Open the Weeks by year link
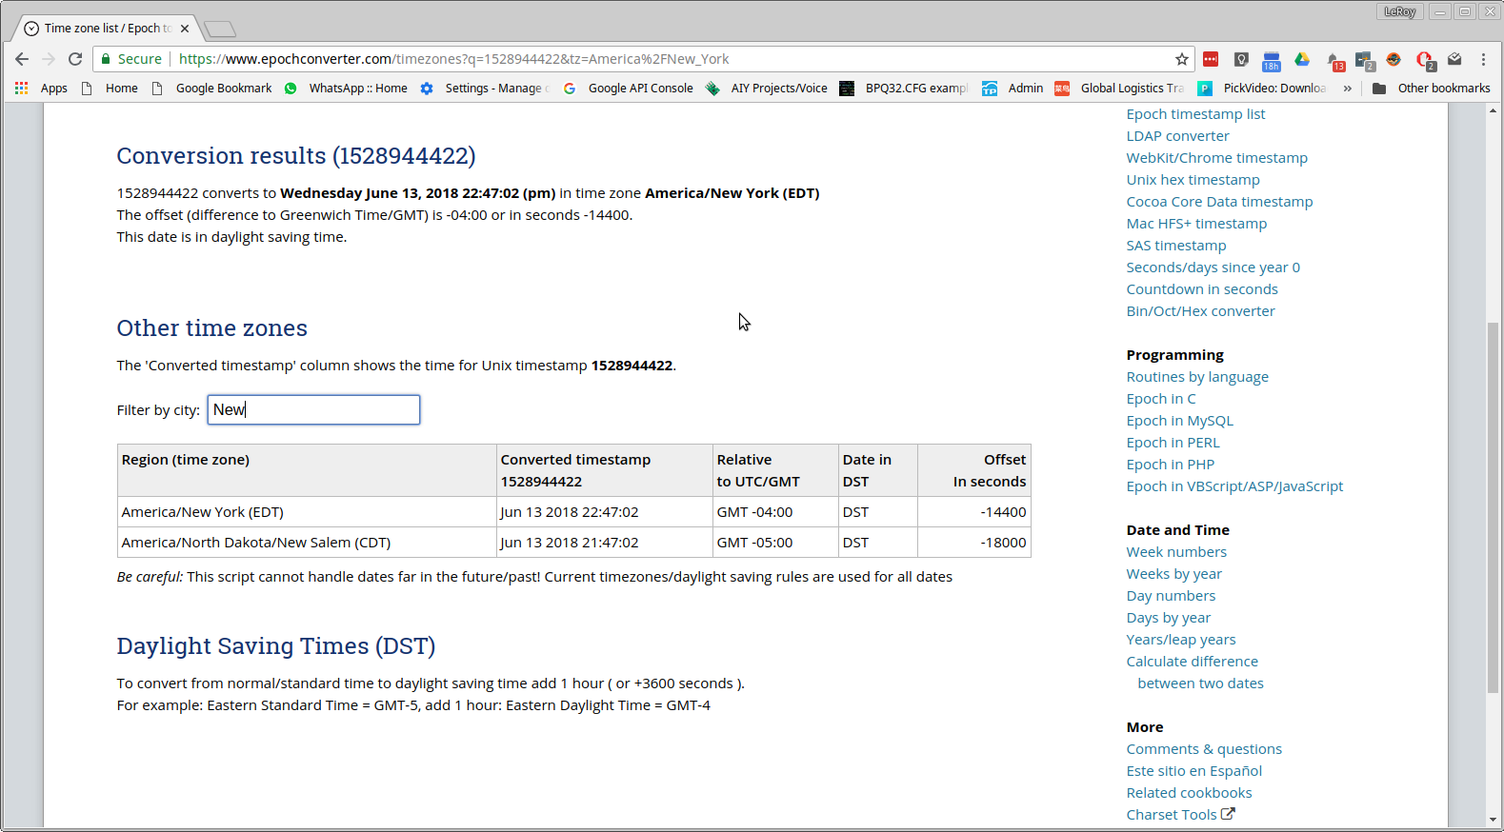 (x=1173, y=574)
